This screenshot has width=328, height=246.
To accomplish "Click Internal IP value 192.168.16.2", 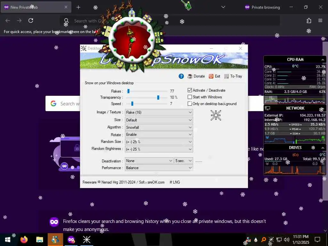I will (x=315, y=120).
